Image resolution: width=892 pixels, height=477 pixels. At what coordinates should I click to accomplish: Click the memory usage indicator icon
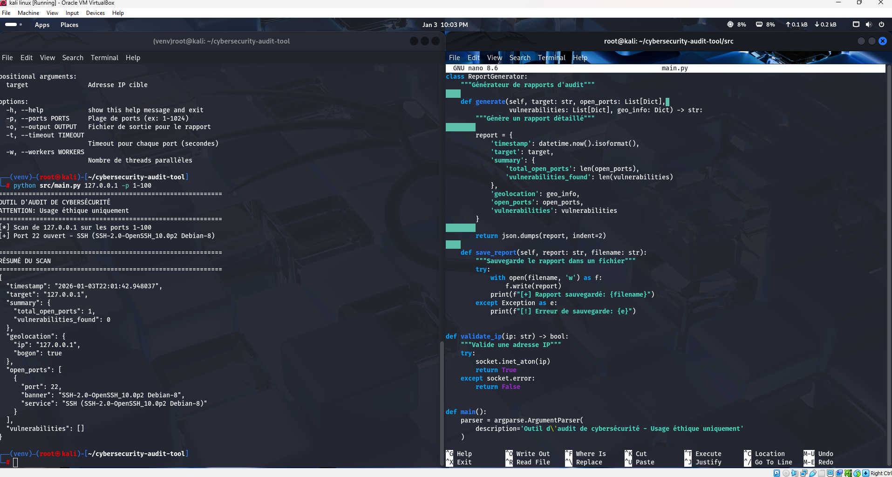759,25
